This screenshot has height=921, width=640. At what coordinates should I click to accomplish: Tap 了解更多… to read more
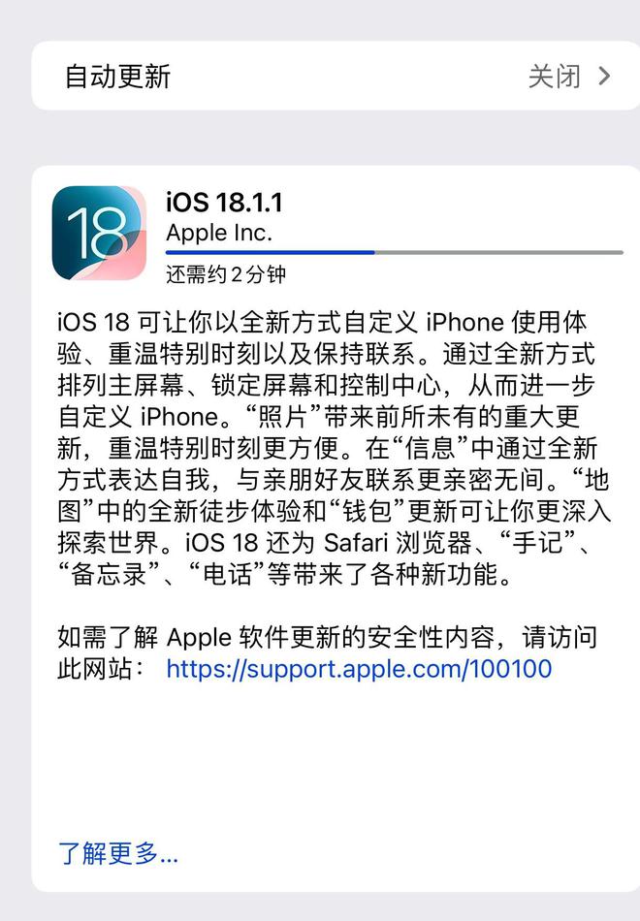click(118, 853)
